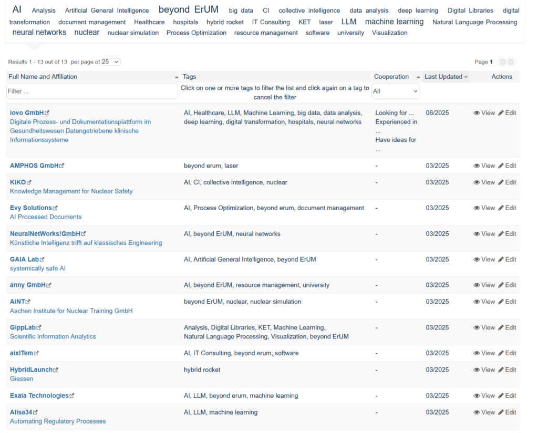
Task: Click 'Scientific Information Analytics' affiliation text
Action: pos(53,337)
